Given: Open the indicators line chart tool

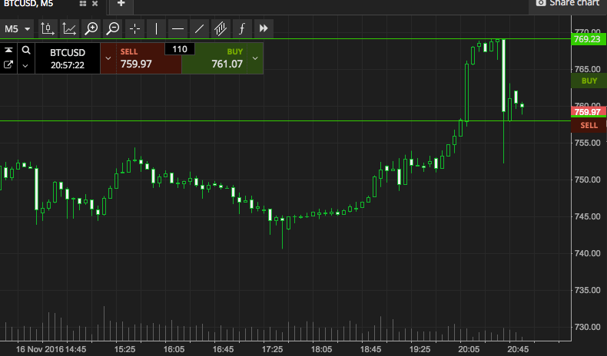Looking at the screenshot, I should click(69, 29).
